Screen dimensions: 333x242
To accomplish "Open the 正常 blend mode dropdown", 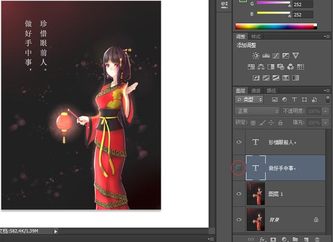I will tap(258, 111).
